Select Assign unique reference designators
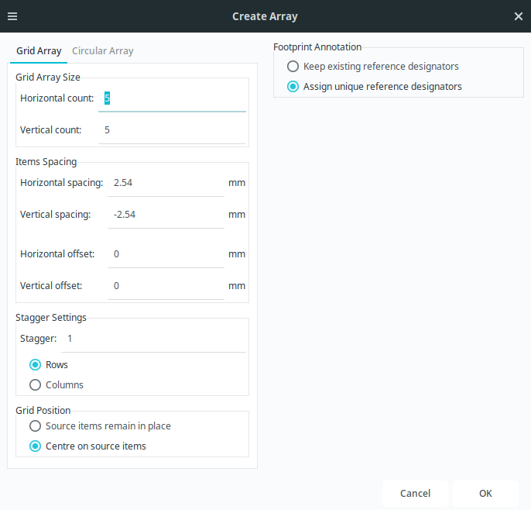The width and height of the screenshot is (531, 510). coord(293,87)
